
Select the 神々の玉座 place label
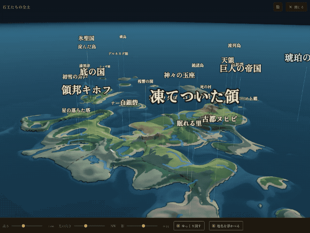pos(179,75)
